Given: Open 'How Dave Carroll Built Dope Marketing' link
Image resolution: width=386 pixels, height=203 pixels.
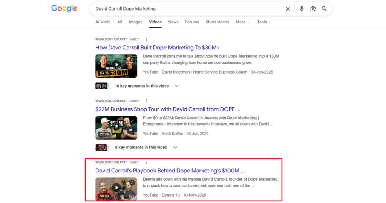Looking at the screenshot, I should click(157, 48).
